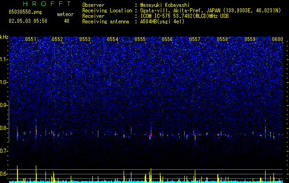Click the Ogata-vill. Akita-Pref. JAPAN location text
The image size is (289, 183).
210,11
